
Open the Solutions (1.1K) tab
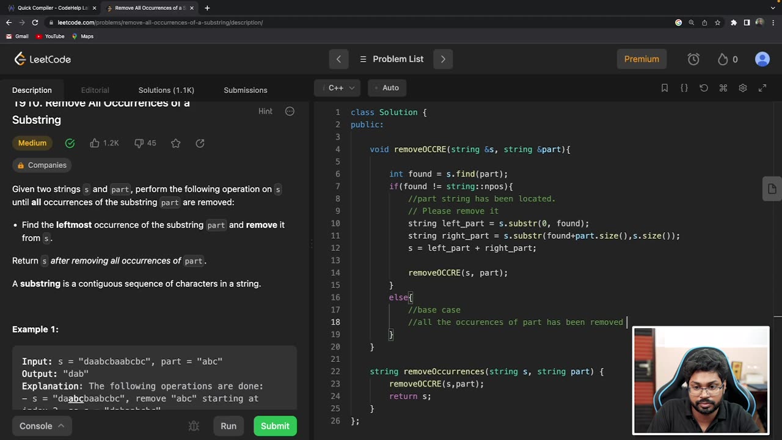coord(166,90)
